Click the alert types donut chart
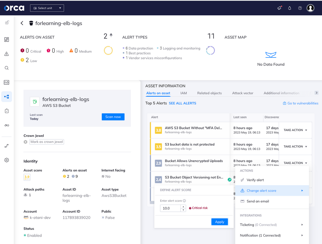Viewport: 322px width, 244px height. pyautogui.click(x=210, y=50)
